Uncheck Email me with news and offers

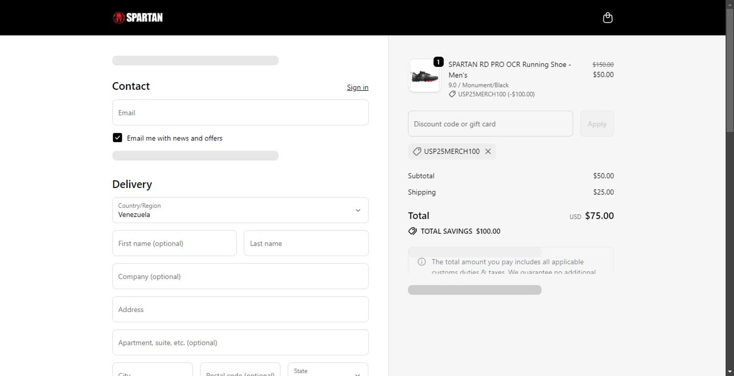pos(117,138)
